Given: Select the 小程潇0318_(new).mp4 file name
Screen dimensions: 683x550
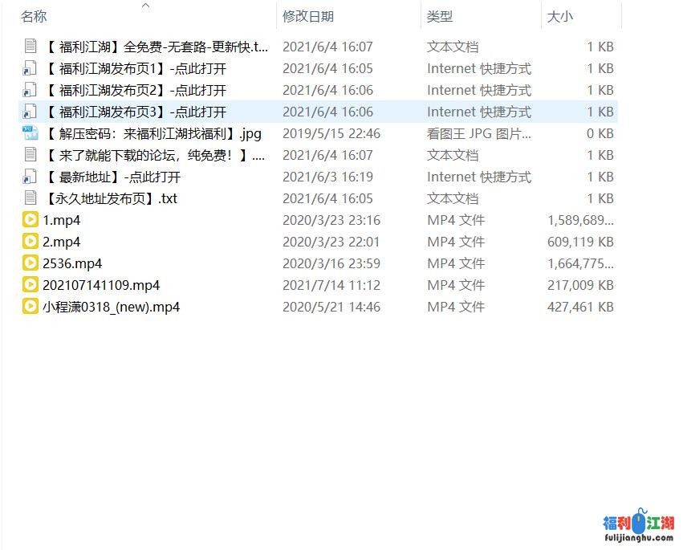Looking at the screenshot, I should click(111, 307).
